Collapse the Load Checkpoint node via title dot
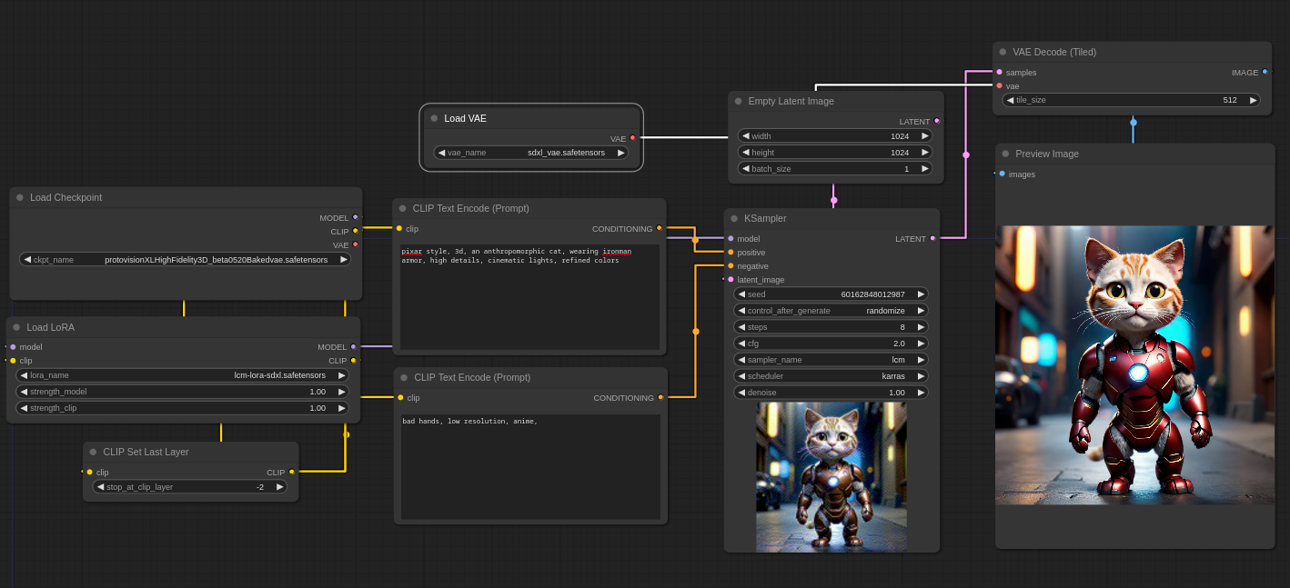 [x=20, y=197]
